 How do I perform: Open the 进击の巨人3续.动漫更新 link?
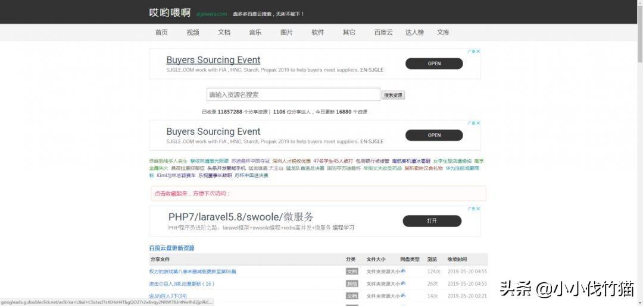click(182, 284)
